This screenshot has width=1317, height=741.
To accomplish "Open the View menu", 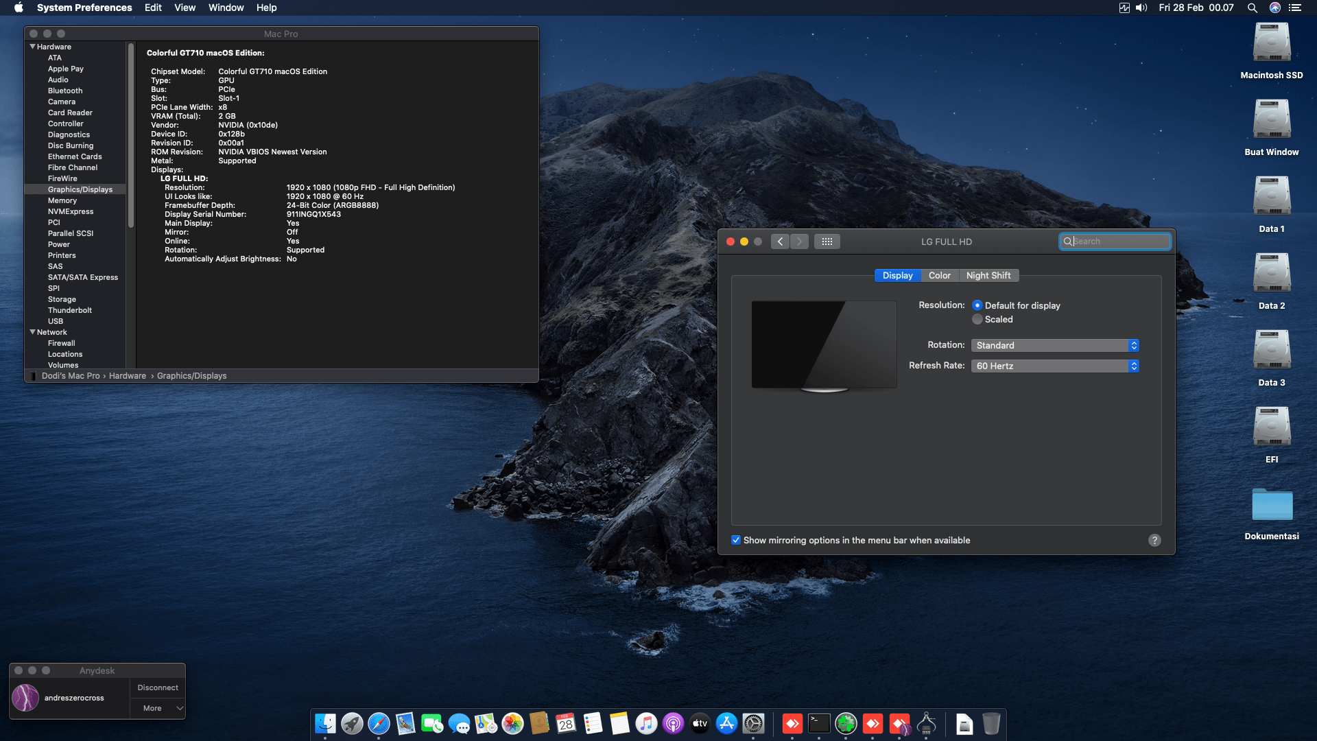I will pos(185,8).
